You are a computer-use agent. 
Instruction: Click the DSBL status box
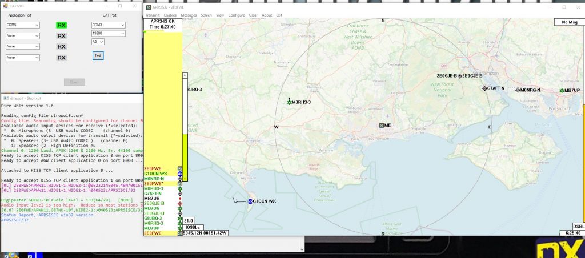click(x=579, y=226)
